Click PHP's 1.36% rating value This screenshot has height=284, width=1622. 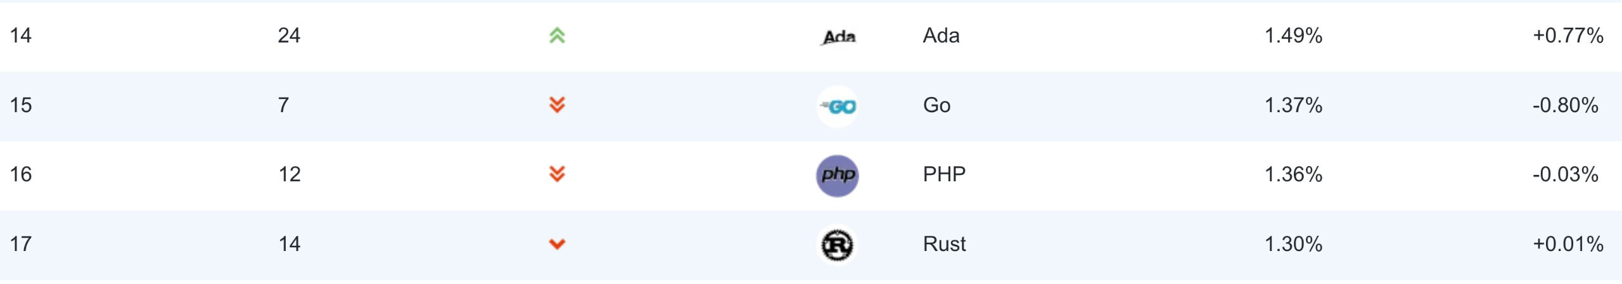(1293, 174)
